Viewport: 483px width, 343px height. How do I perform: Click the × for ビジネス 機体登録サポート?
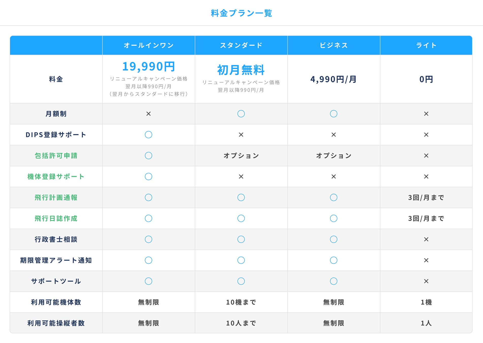pos(333,177)
